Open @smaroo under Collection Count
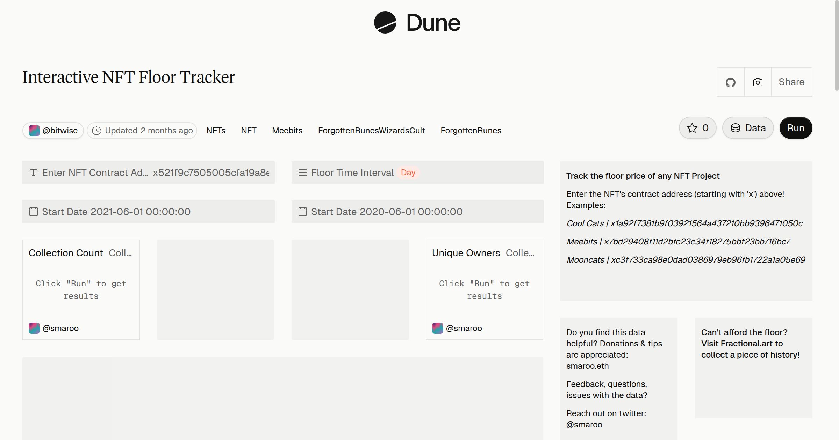Screen dimensions: 839x440 (x=60, y=328)
